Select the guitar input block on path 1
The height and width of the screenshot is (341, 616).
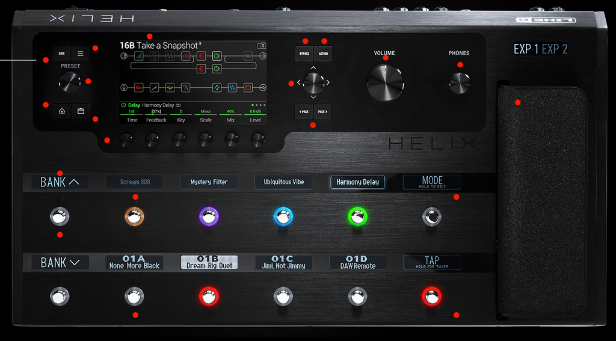tap(124, 56)
